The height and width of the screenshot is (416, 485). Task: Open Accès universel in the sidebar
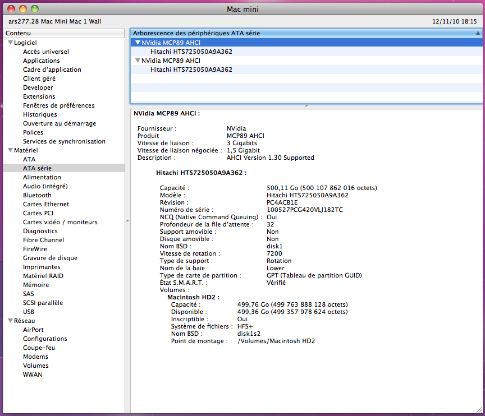(46, 52)
